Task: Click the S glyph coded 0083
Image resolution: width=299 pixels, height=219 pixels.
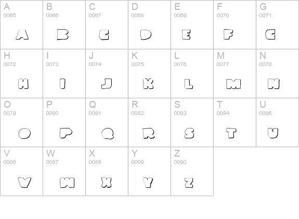Action: 192,122
